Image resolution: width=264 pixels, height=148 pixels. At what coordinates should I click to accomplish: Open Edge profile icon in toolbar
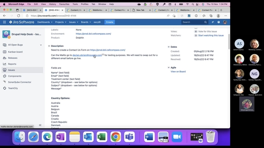[x=218, y=16]
